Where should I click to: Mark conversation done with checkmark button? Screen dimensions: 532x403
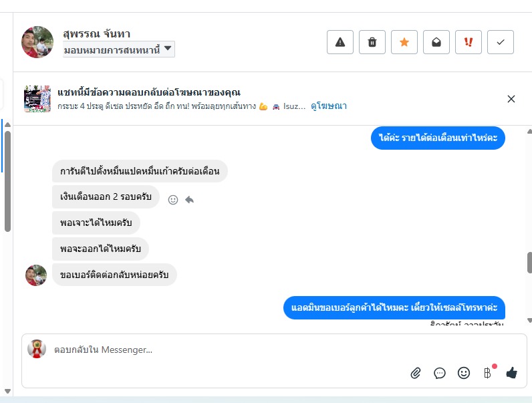tap(501, 42)
